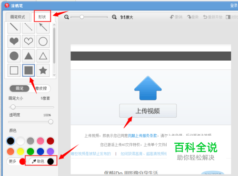Open 如何获得高清、超高清视频 link
Viewport: 238px width, 176px height.
pos(144,154)
